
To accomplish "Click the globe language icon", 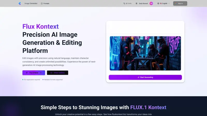I will [x=158, y=3].
